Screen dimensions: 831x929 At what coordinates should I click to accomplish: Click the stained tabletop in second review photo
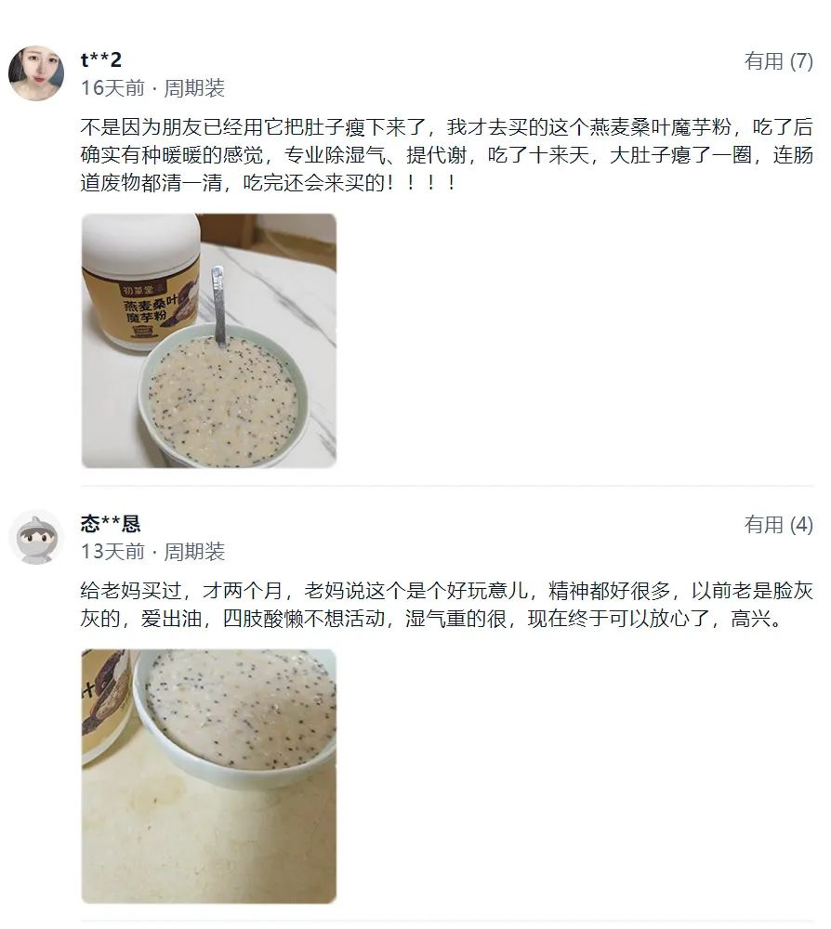pos(207,842)
